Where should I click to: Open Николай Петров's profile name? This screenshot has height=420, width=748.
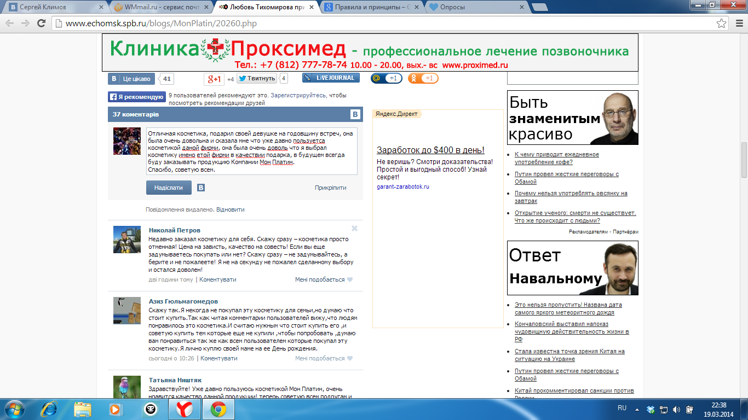(x=175, y=230)
